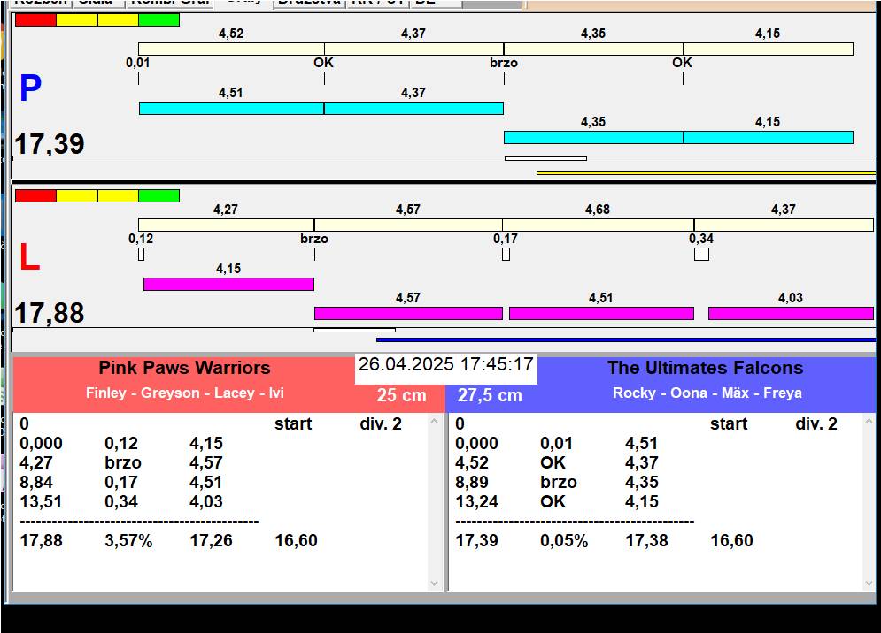
Task: Click div. 2 in the Pink Paws results header
Action: (381, 423)
